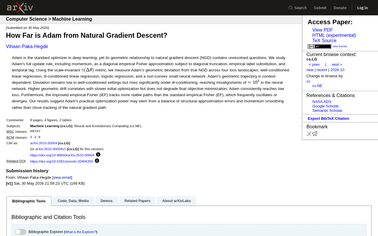
Task: Open HTML (experimental) version
Action: pyautogui.click(x=334, y=35)
